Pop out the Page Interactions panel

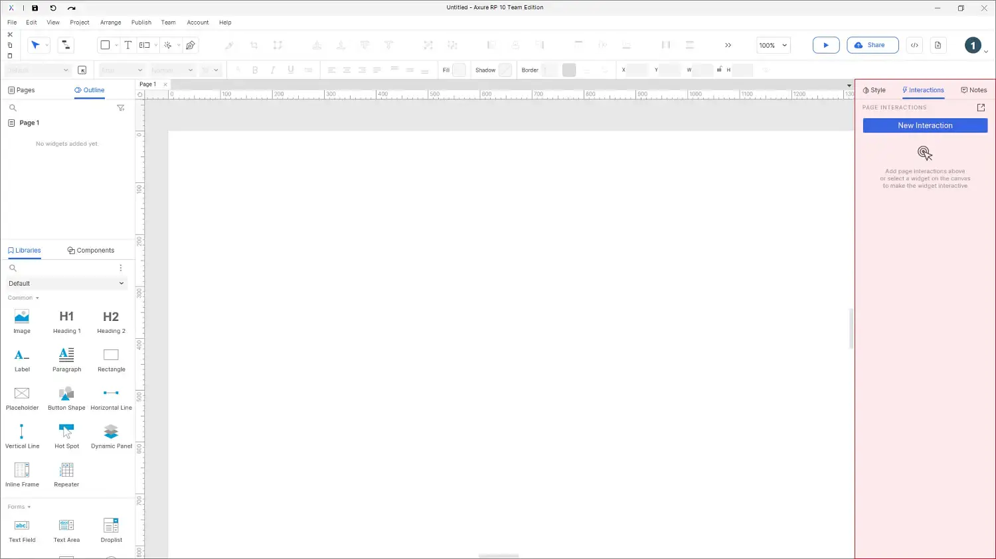tap(981, 107)
